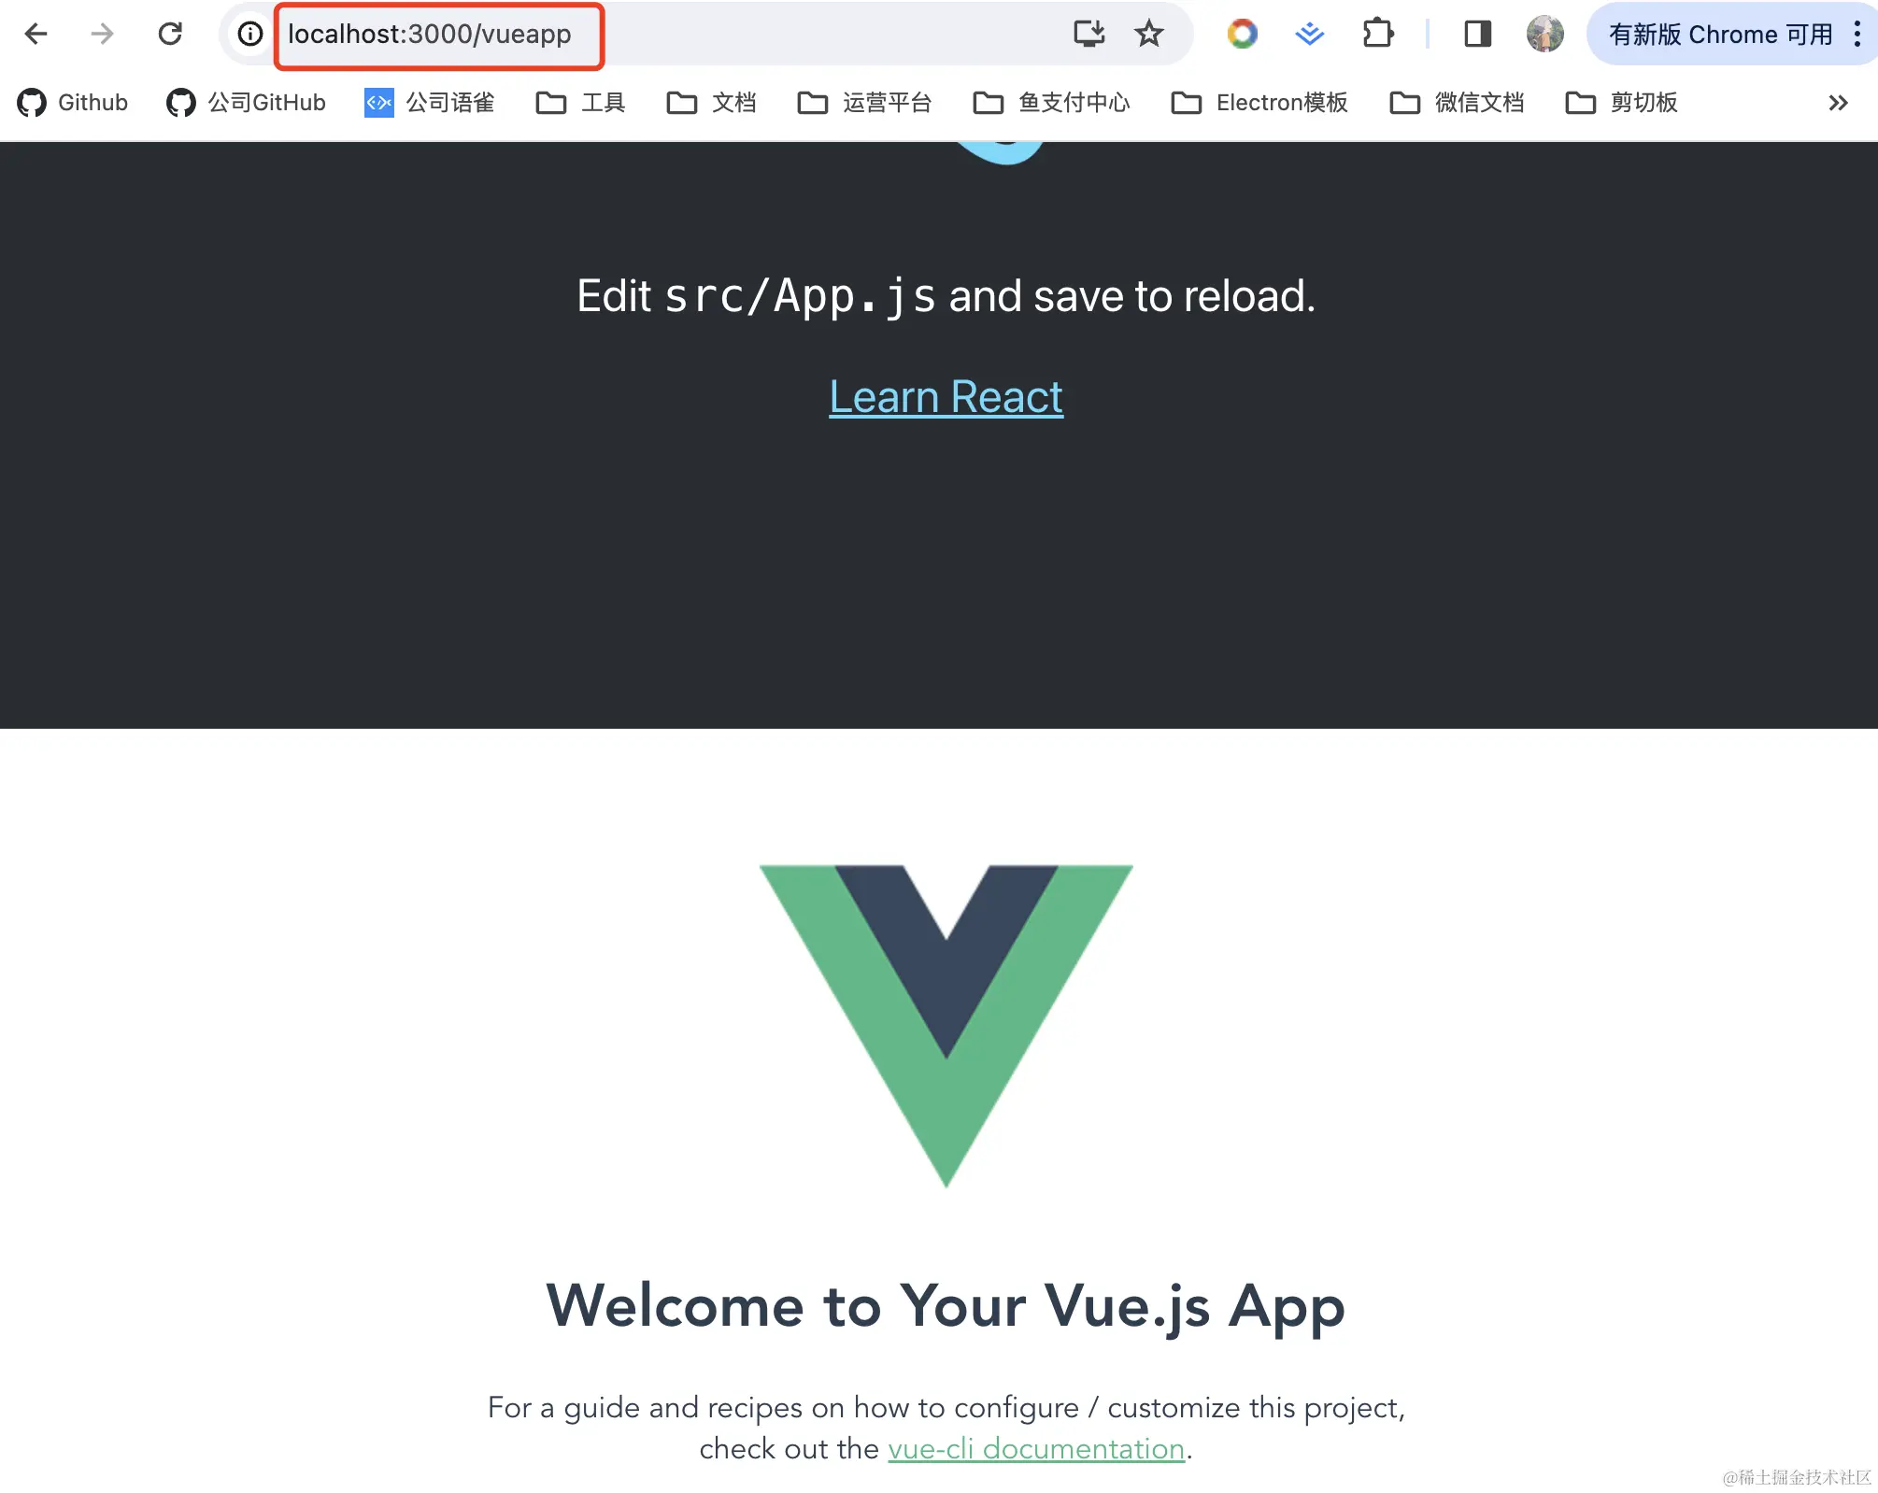Open the 公司语雀 bookmark

tap(430, 103)
